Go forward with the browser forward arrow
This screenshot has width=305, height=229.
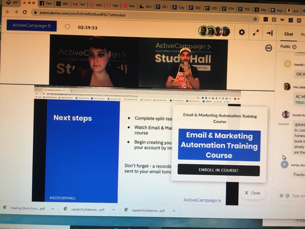(16, 12)
